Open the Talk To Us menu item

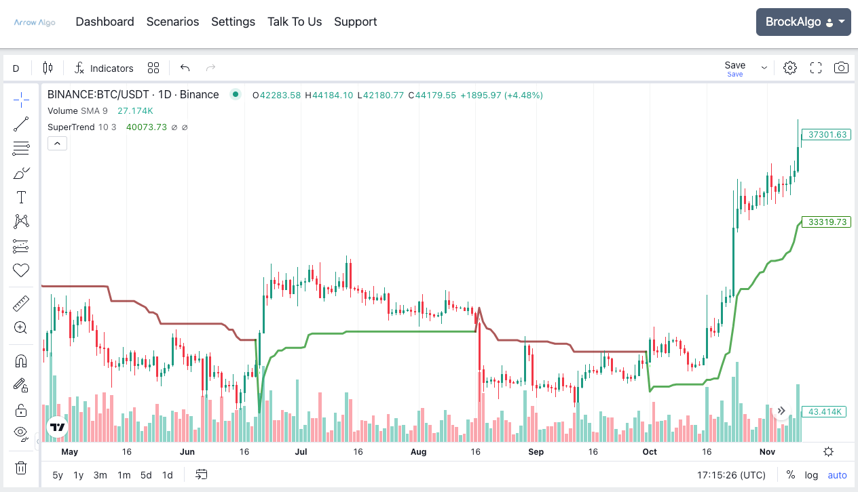294,22
